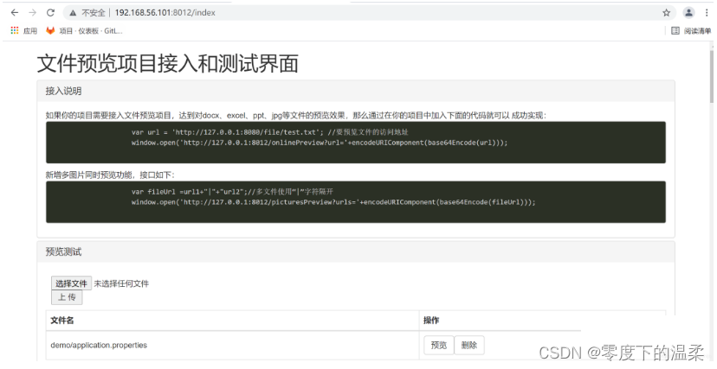Click the var url code line

pos(269,132)
